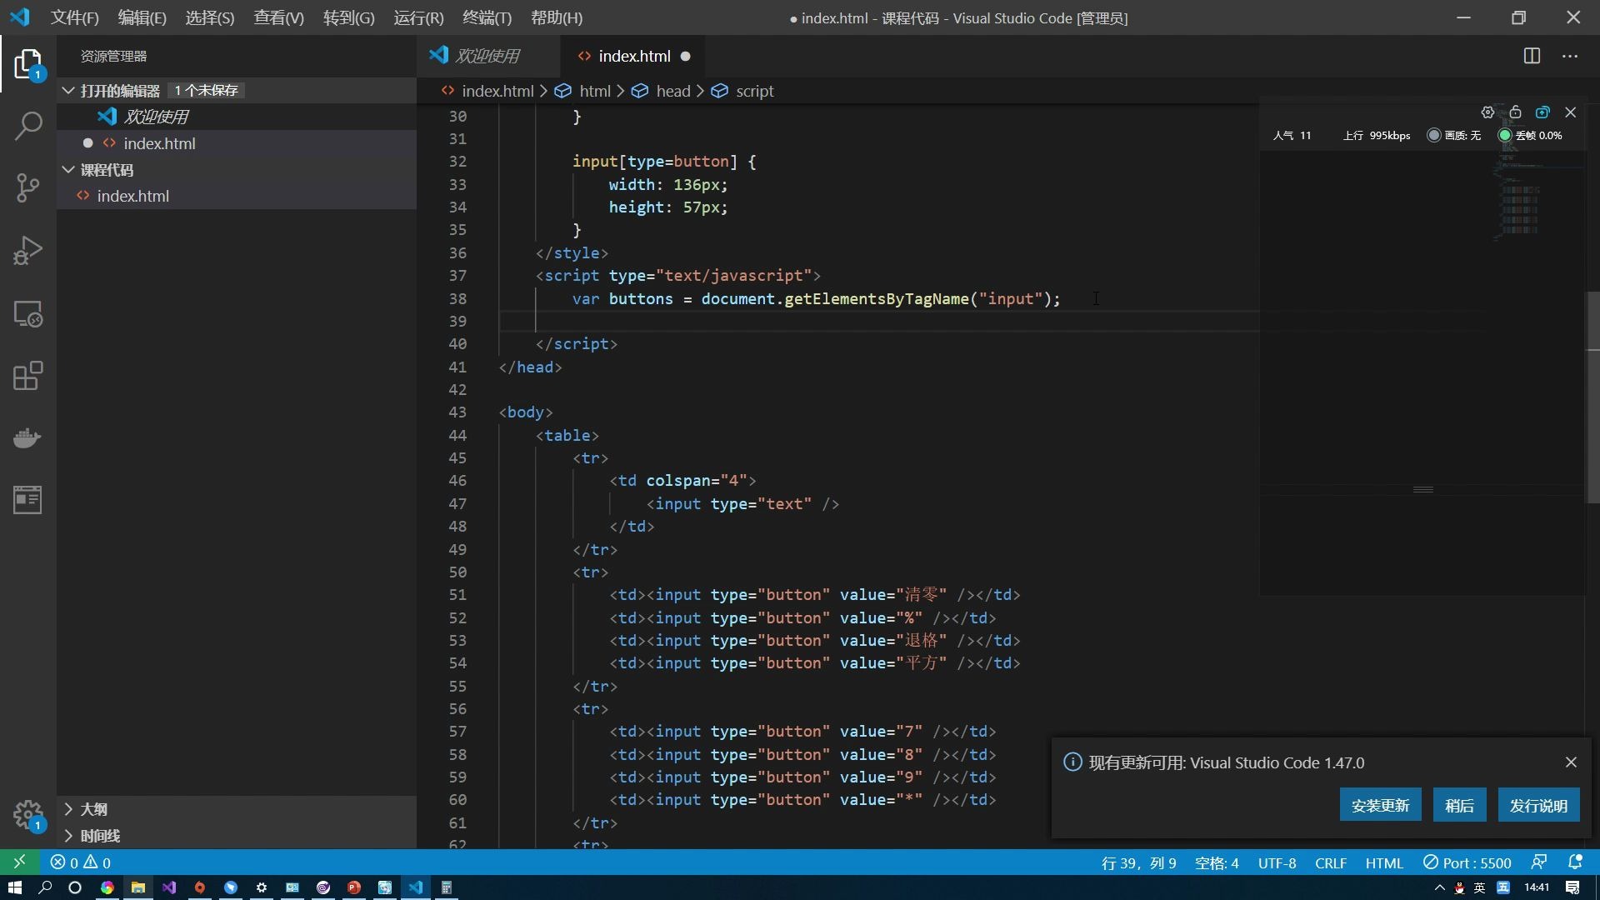Open the editor More Actions ellipsis
Image resolution: width=1600 pixels, height=900 pixels.
pyautogui.click(x=1570, y=56)
